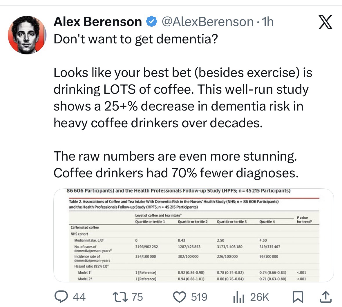Open the @AlexBerenson handle link
342x307 pixels.
coord(207,22)
